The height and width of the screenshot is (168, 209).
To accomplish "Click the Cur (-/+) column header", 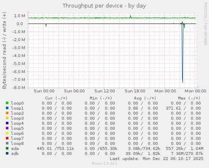I will (x=56, y=98).
